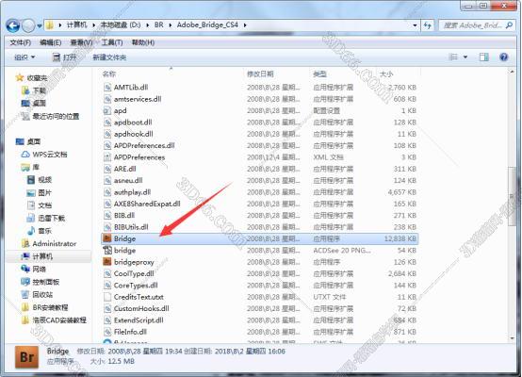Click 新建文件夹 in the toolbar
This screenshot has height=377, width=522.
[109, 57]
